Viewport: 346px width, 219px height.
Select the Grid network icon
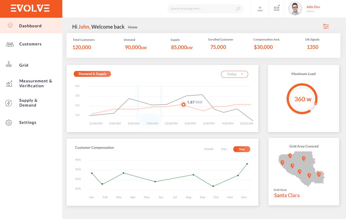[9, 64]
